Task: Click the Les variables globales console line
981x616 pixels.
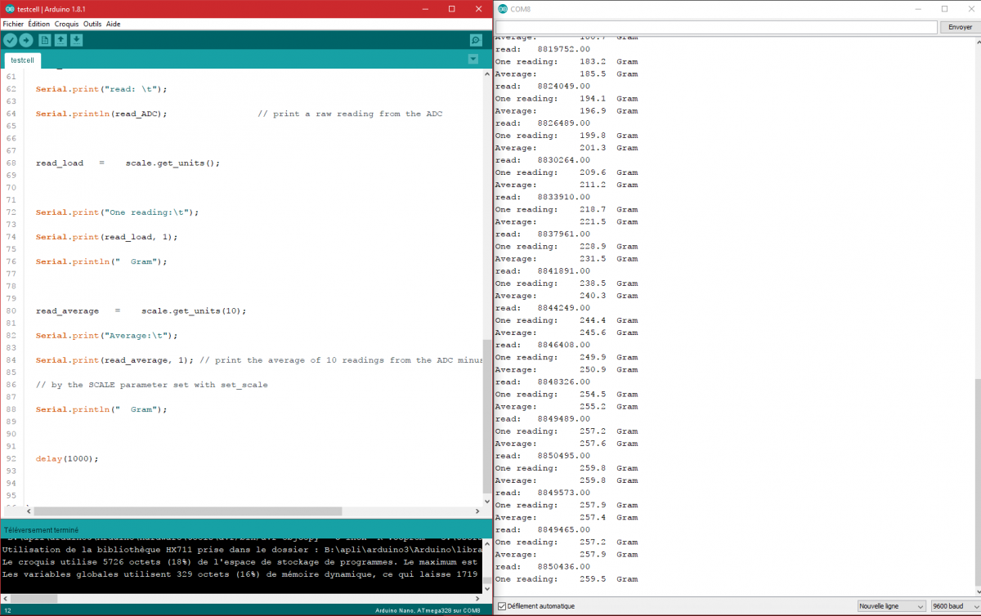Action: pos(240,574)
